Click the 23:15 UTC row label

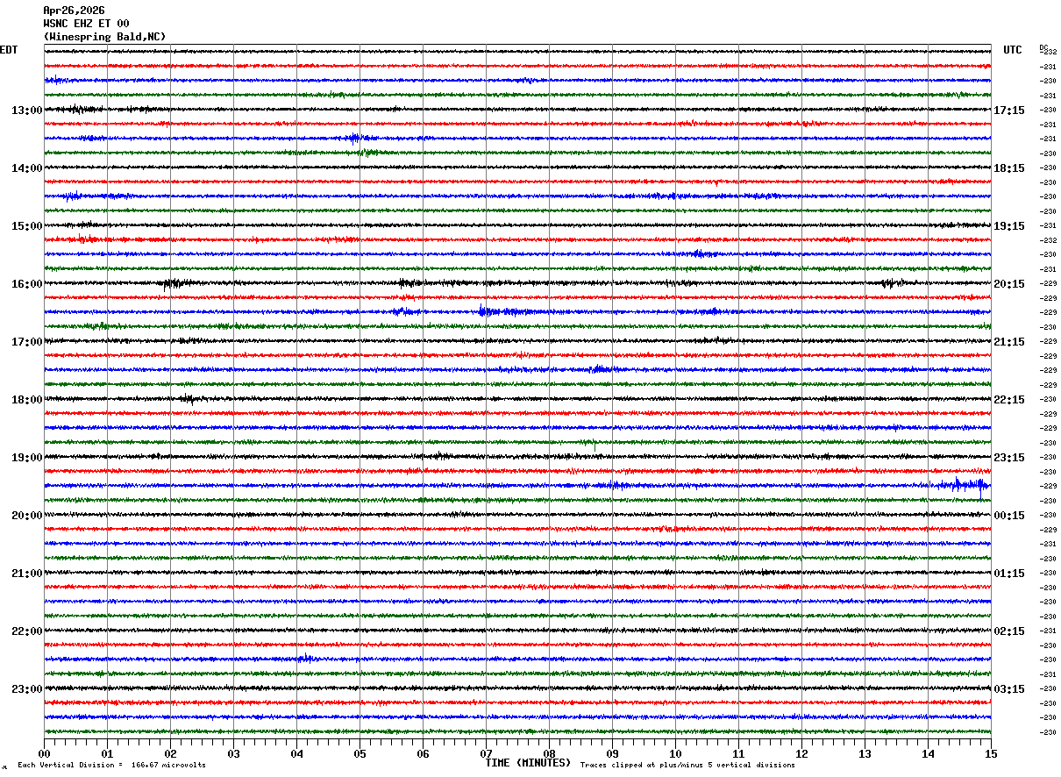pyautogui.click(x=1009, y=458)
